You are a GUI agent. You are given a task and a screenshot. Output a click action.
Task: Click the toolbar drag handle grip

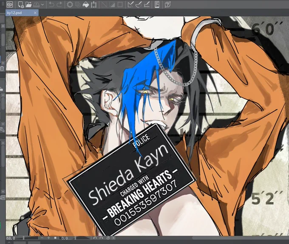3,4
